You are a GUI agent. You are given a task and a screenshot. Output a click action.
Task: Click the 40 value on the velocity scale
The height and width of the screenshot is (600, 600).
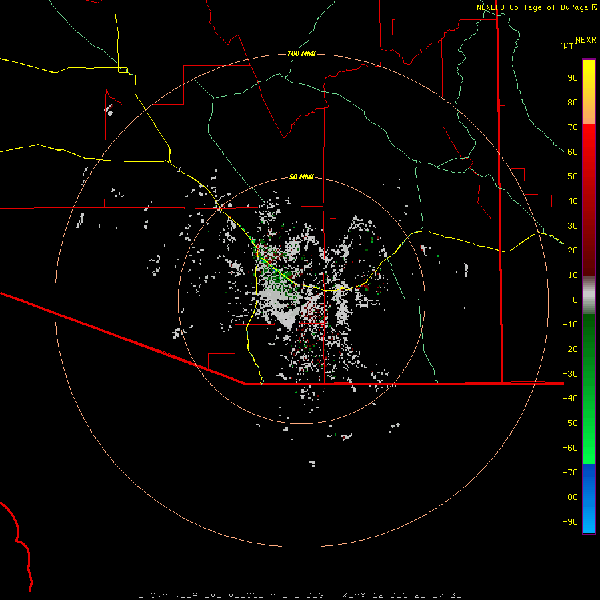[x=573, y=201]
